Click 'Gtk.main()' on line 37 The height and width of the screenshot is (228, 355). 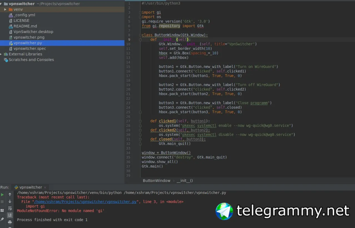pos(152,166)
